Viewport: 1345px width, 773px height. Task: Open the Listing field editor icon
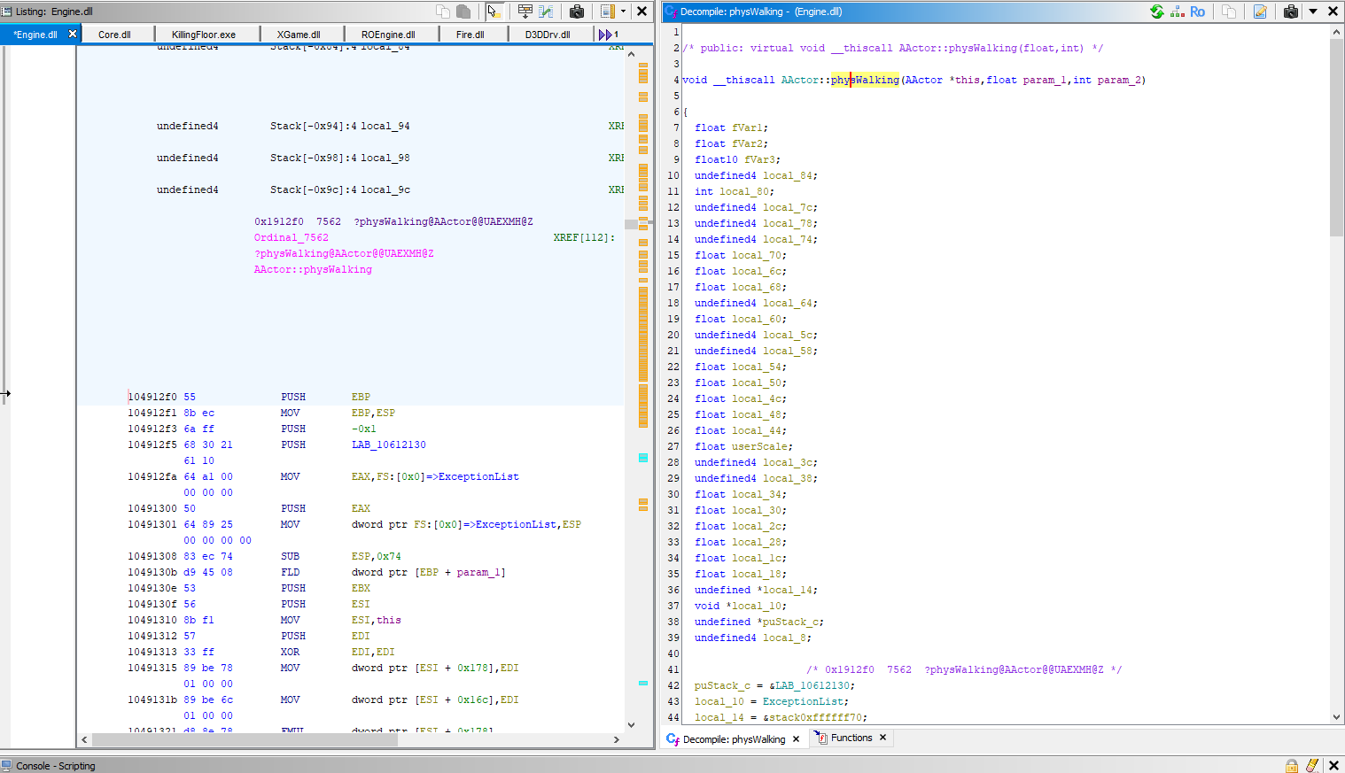click(525, 12)
